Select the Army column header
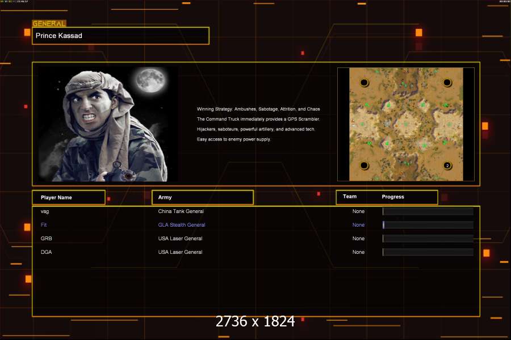511x340 pixels. coord(203,198)
